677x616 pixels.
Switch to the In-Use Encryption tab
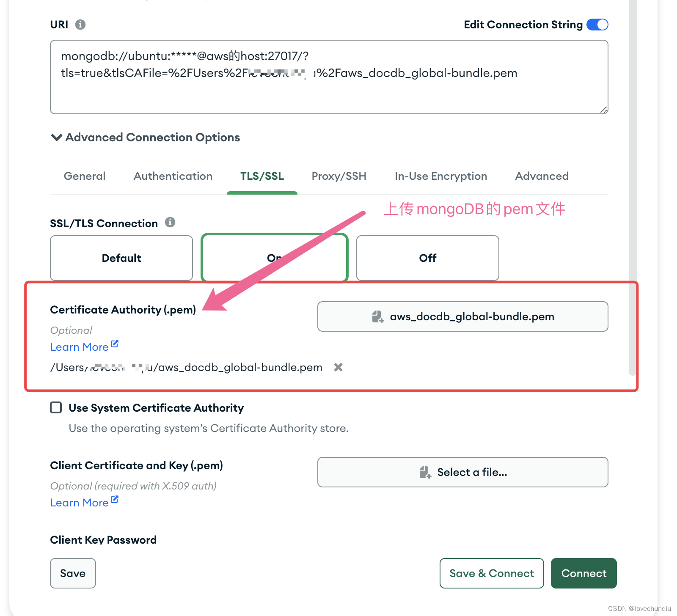(x=440, y=176)
